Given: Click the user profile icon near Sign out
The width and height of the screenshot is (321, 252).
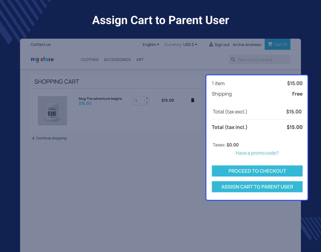Looking at the screenshot, I should 211,44.
